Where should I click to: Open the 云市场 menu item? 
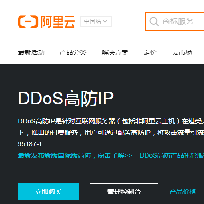coord(182,52)
